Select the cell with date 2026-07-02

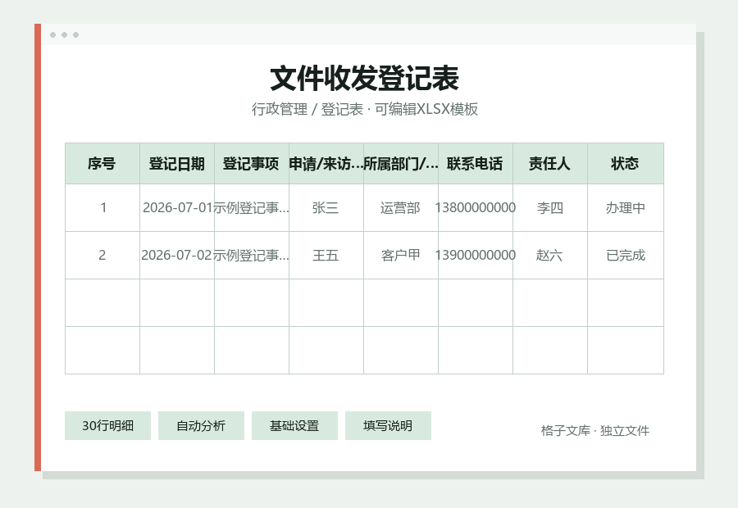coord(177,255)
